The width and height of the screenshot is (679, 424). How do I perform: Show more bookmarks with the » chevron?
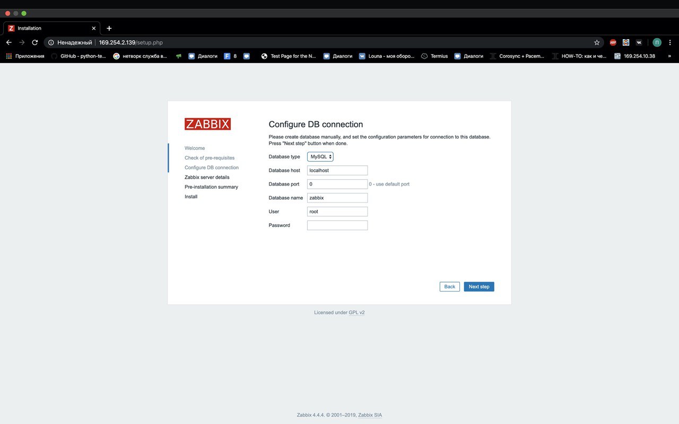click(669, 56)
